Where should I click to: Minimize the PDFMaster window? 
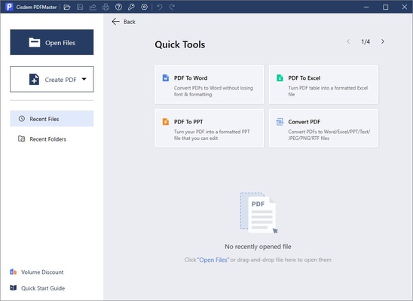366,7
